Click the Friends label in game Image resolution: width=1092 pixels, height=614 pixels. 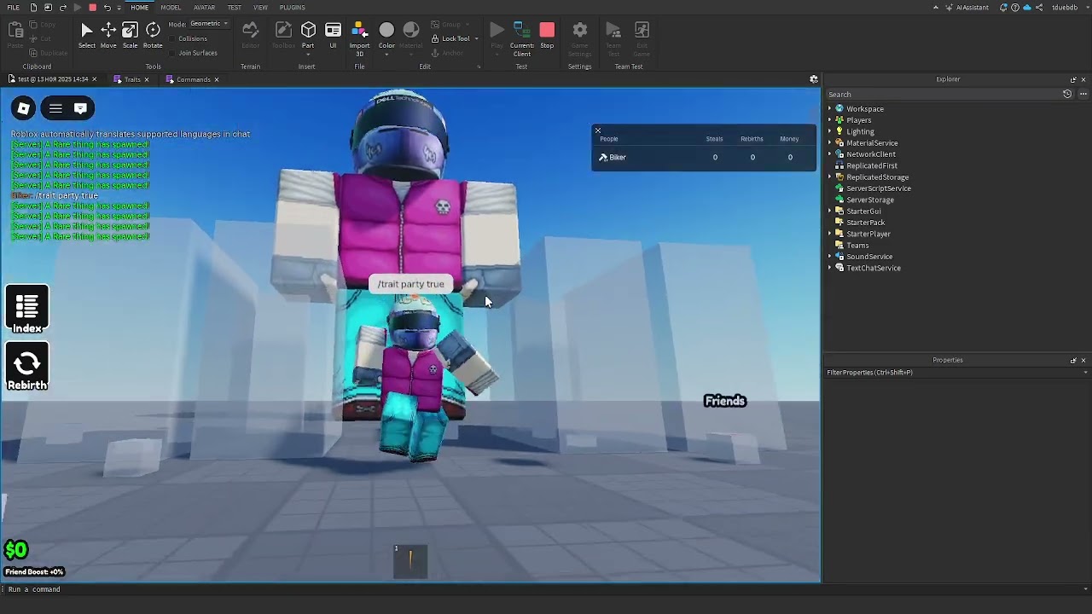coord(725,401)
